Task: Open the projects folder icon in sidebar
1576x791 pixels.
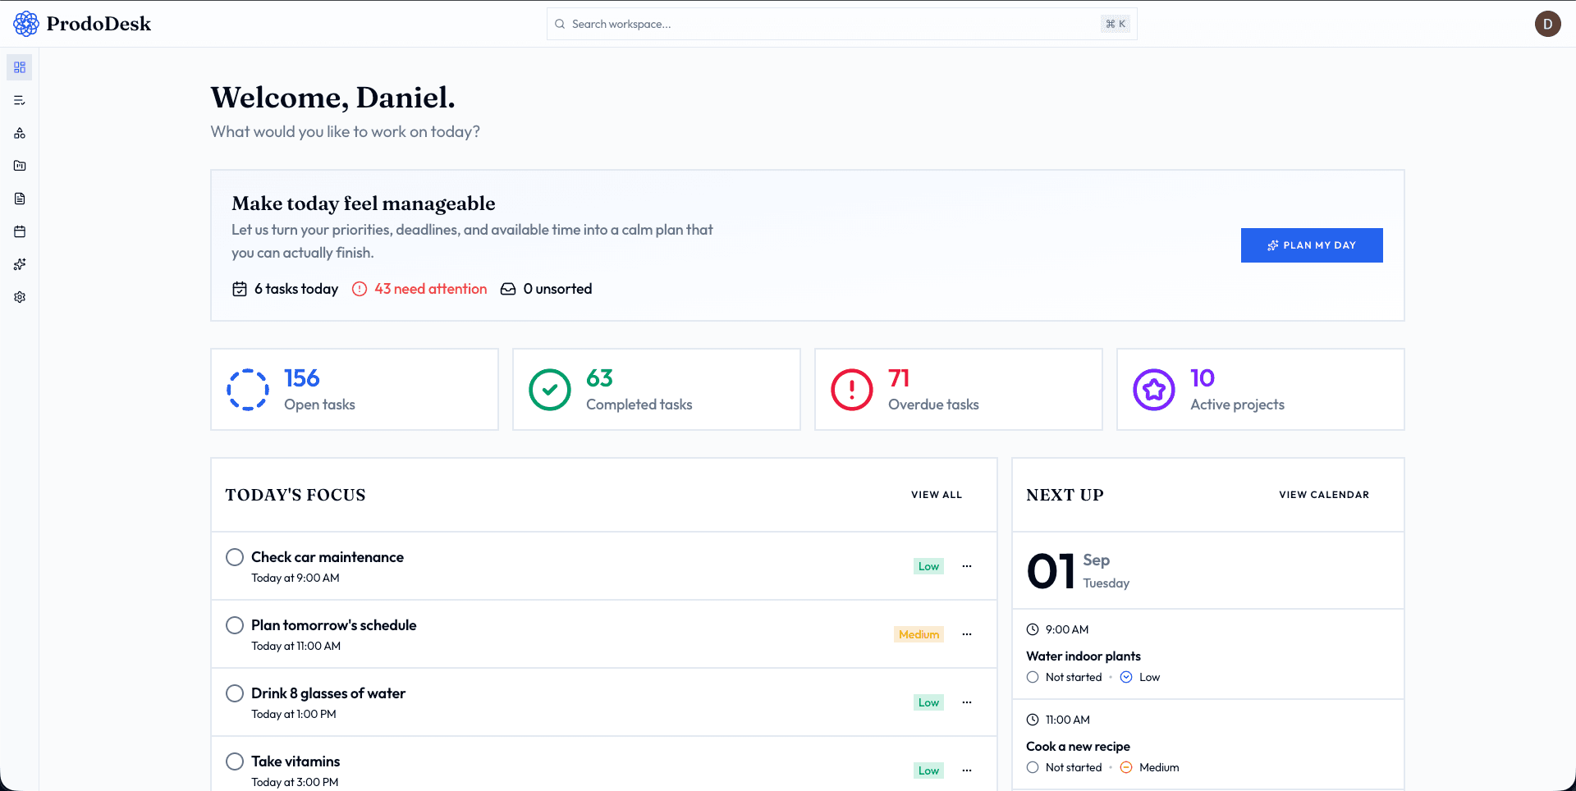Action: coord(20,166)
